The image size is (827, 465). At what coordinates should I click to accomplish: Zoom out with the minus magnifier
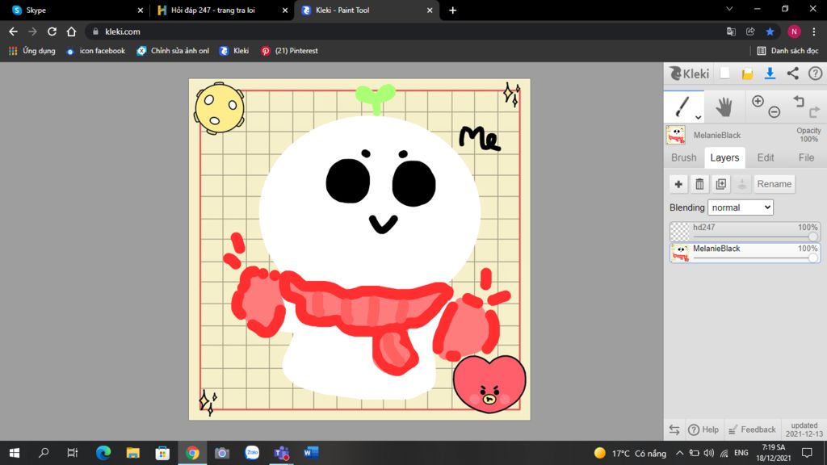tap(774, 111)
